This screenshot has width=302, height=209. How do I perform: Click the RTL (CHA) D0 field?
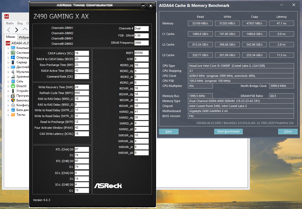(x=82, y=149)
